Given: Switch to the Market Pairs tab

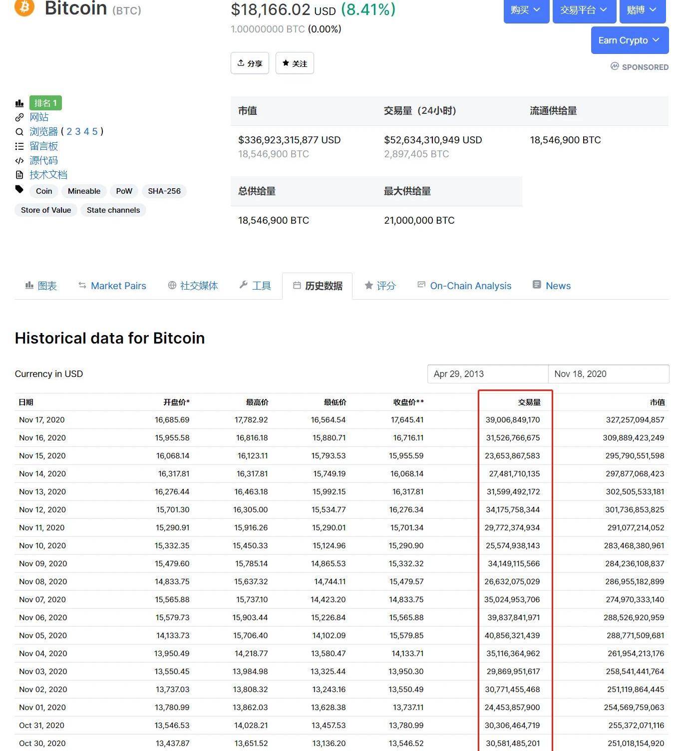Looking at the screenshot, I should coord(112,286).
